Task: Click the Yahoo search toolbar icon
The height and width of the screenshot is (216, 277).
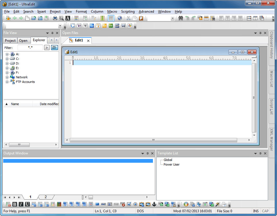Action: [79, 26]
